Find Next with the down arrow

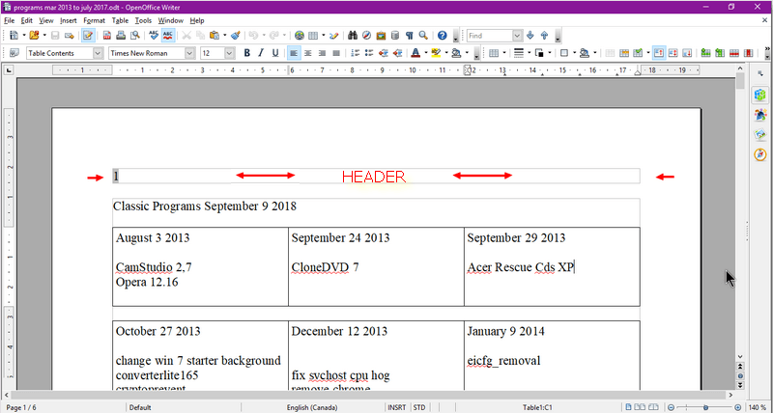click(530, 36)
